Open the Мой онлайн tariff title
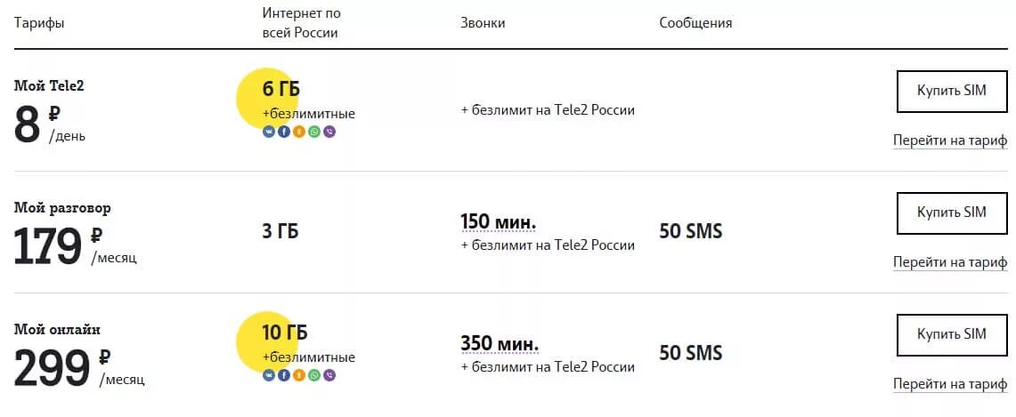 point(58,330)
